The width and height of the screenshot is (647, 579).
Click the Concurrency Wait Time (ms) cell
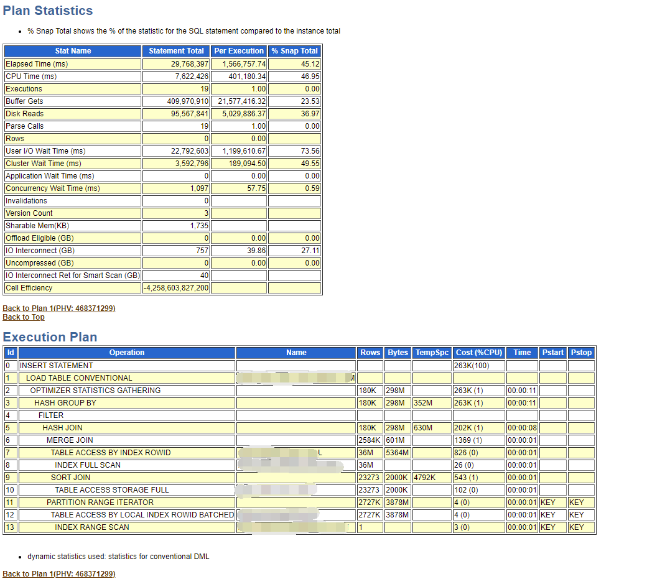73,188
